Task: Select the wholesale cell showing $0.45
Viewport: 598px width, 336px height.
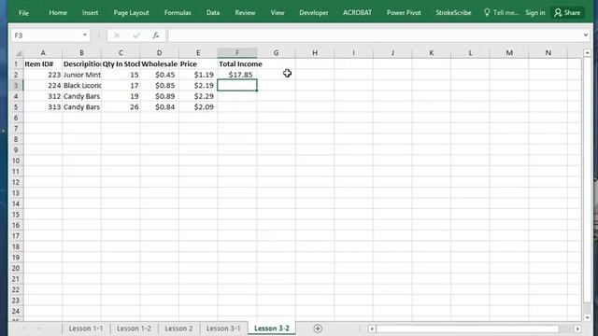Action: tap(160, 75)
